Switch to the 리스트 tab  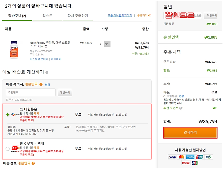[47, 16]
